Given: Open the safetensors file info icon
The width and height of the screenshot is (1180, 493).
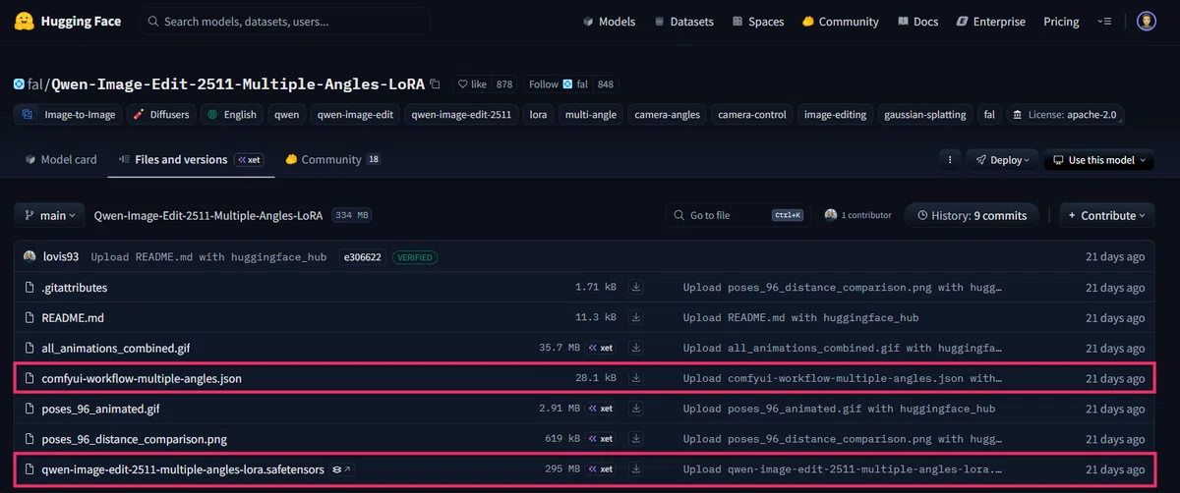Looking at the screenshot, I should click(341, 469).
